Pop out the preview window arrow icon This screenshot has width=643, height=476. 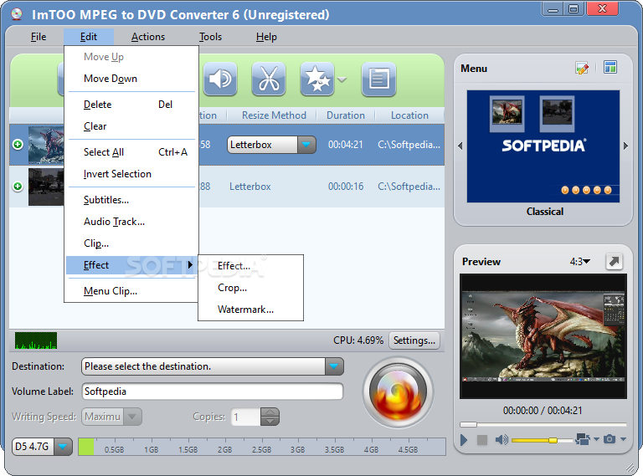(614, 261)
